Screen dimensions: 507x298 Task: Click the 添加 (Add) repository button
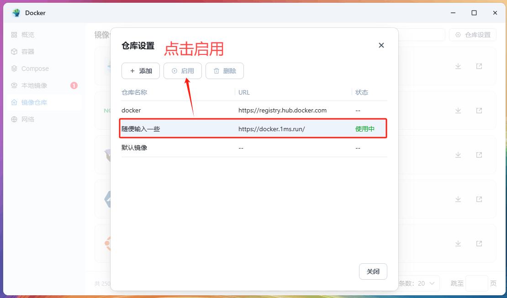coord(140,71)
